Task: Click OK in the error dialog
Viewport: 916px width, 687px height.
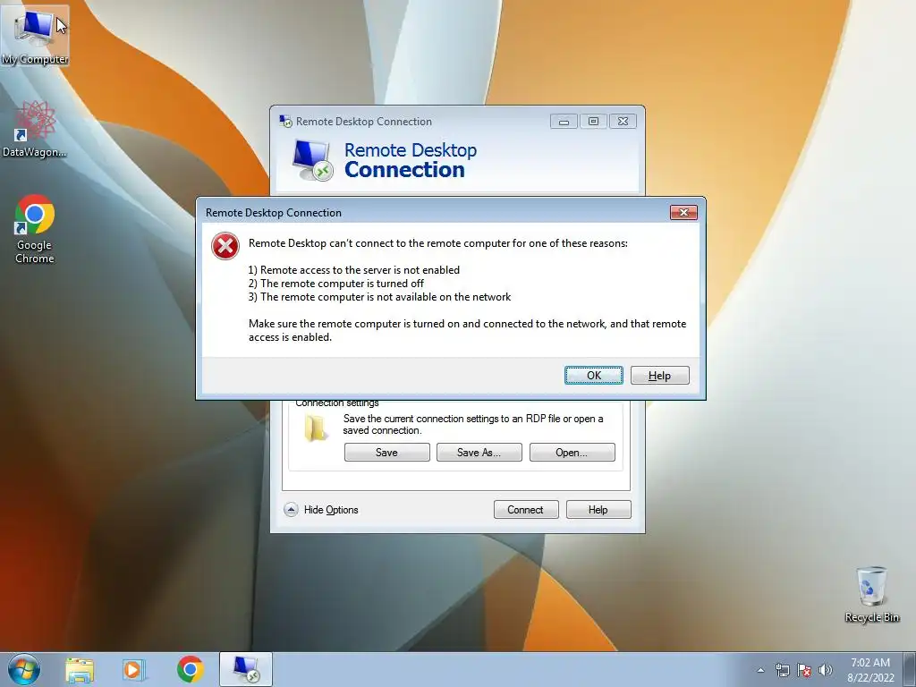Action: coord(594,375)
